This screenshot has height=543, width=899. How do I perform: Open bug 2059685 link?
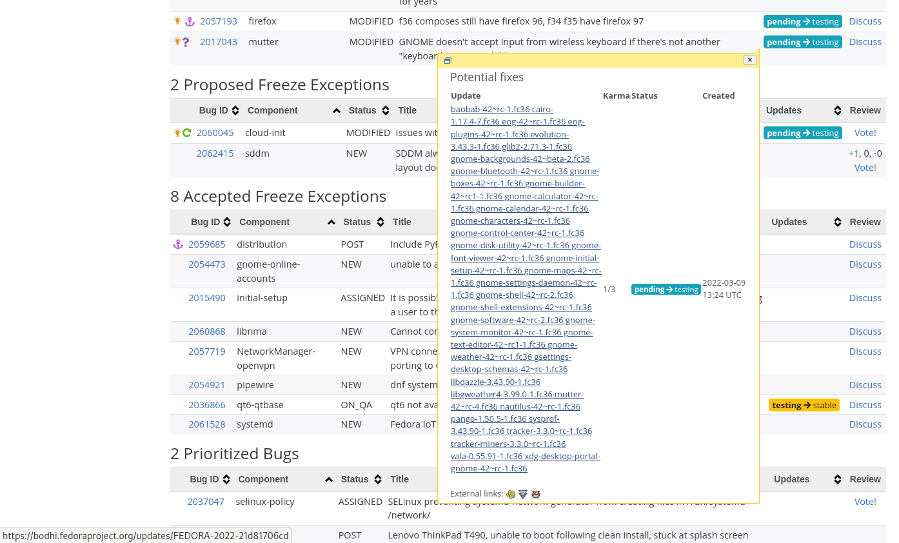(207, 244)
